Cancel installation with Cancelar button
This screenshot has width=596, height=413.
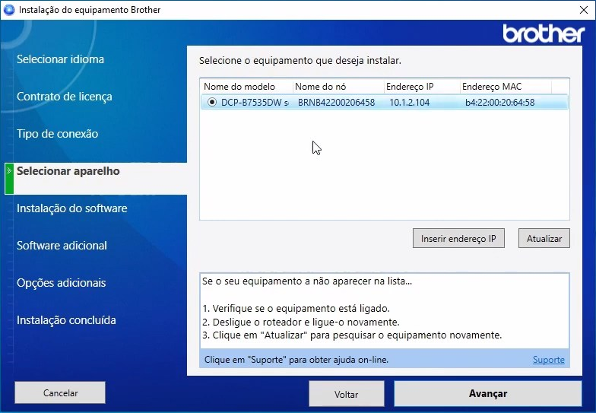[x=60, y=392]
